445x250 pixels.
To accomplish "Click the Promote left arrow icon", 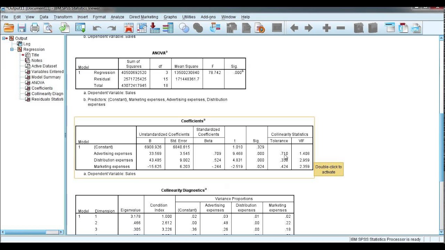I will pyautogui.click(x=294, y=28).
